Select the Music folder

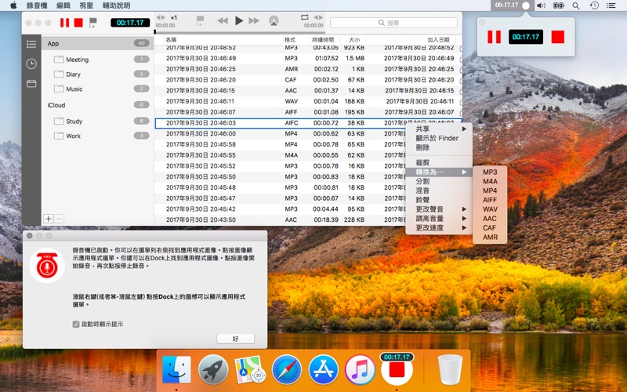pos(98,89)
